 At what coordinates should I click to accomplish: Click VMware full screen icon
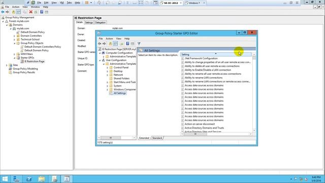point(141,3)
